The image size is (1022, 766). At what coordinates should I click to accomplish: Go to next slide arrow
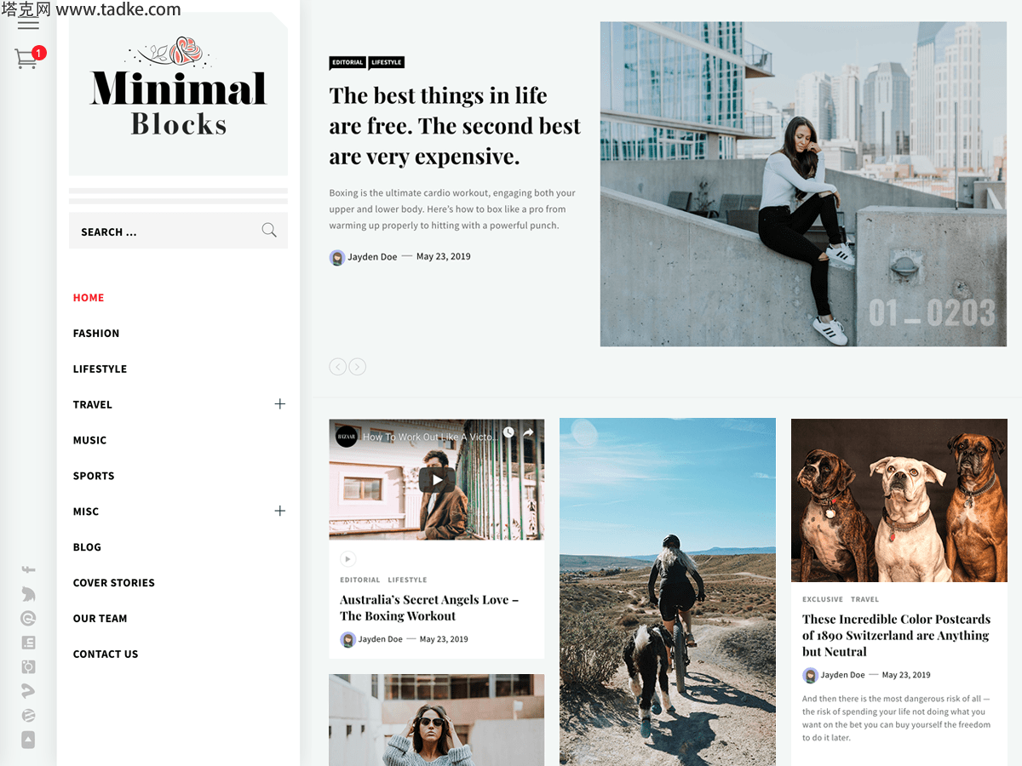[x=358, y=367]
